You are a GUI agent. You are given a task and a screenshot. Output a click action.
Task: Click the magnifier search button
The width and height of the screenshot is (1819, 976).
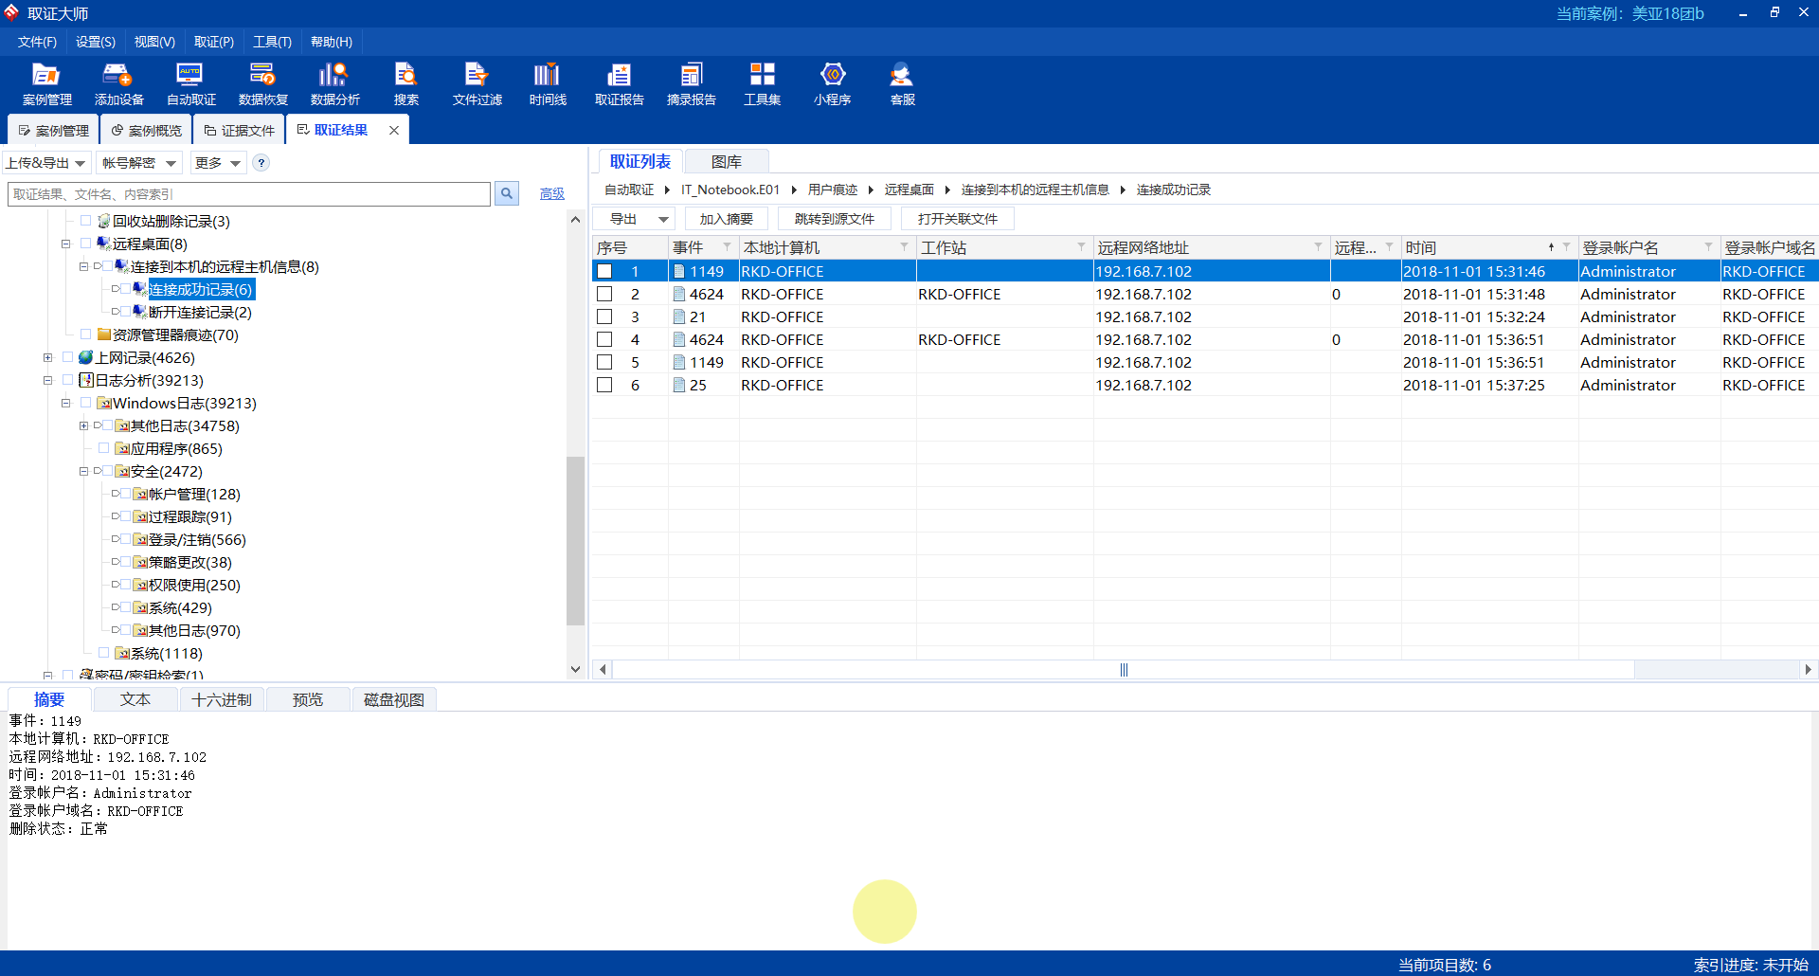[x=507, y=193]
